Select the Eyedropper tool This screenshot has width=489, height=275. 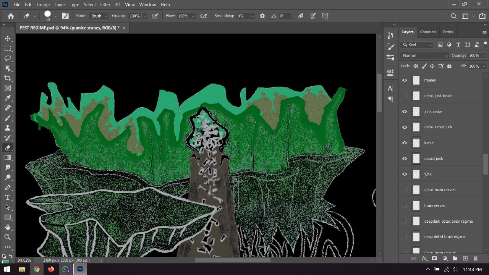tap(8, 98)
